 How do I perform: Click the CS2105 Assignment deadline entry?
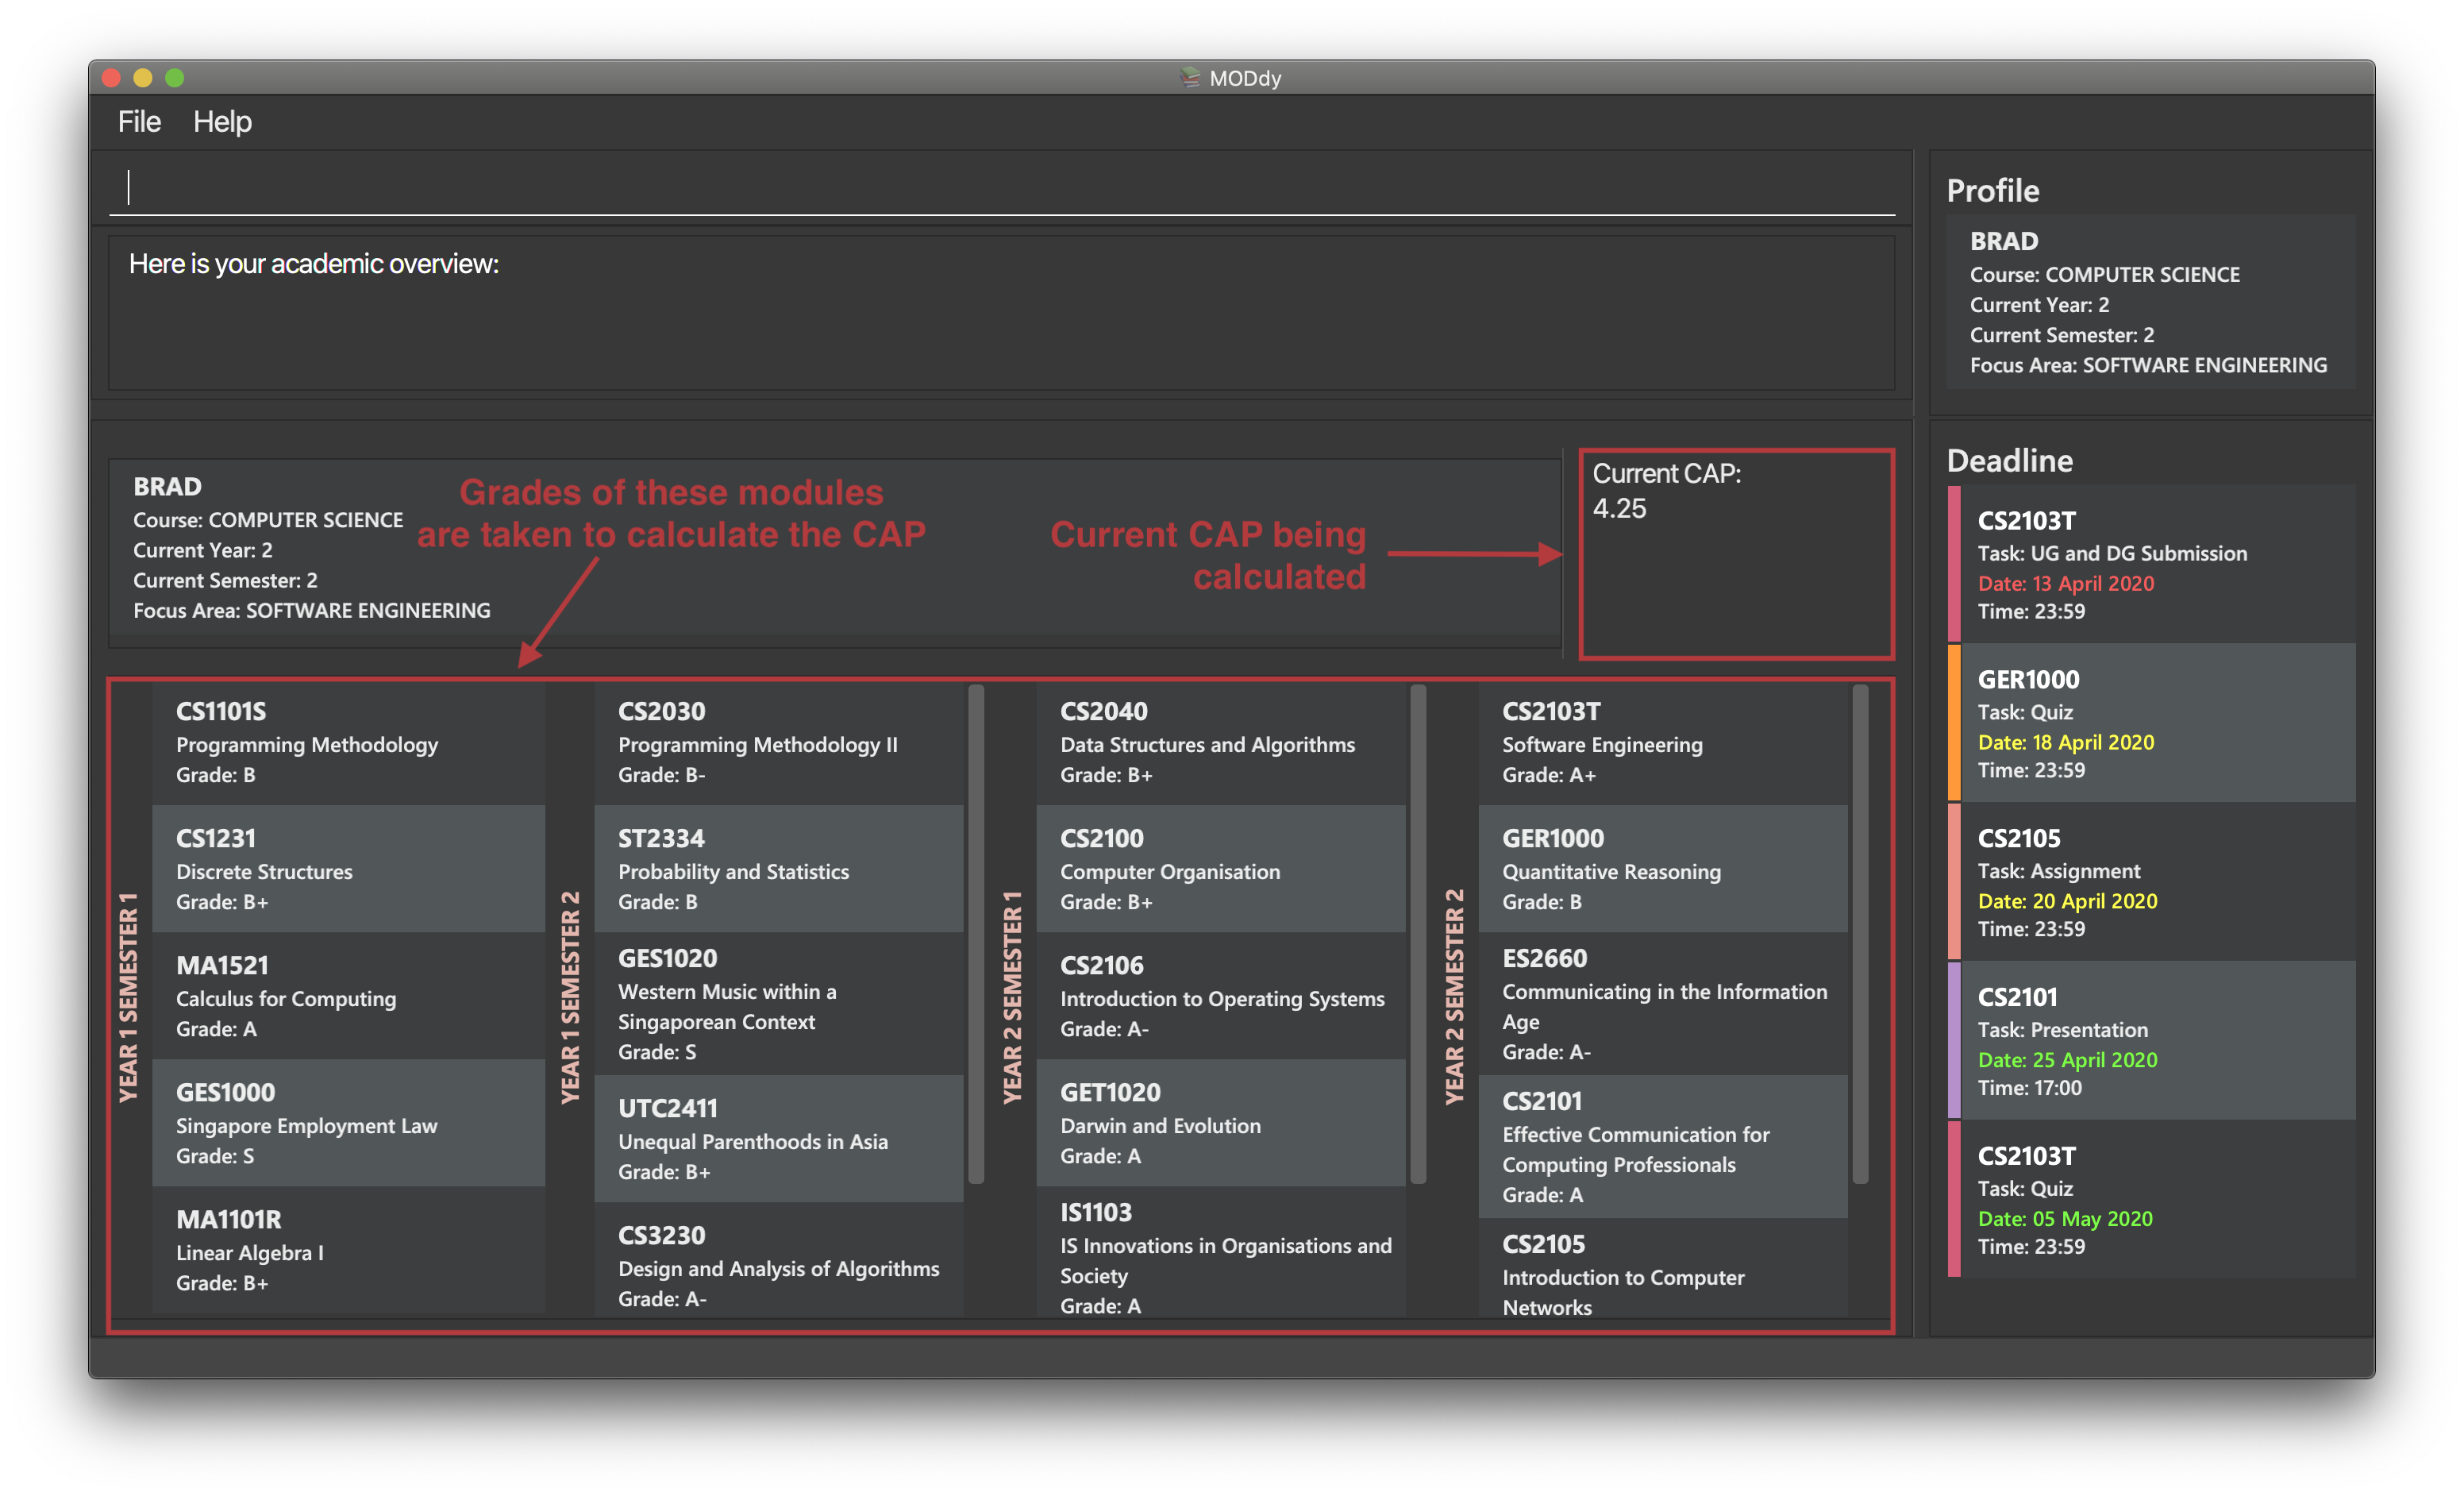pos(2152,882)
